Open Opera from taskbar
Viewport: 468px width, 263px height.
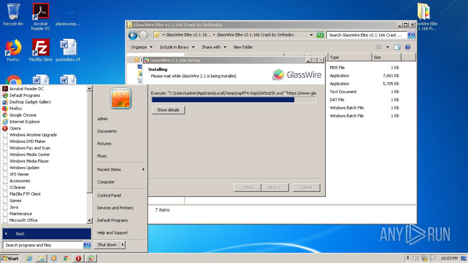coord(78,258)
